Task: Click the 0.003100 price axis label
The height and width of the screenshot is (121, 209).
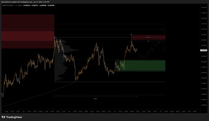Action: point(204,29)
